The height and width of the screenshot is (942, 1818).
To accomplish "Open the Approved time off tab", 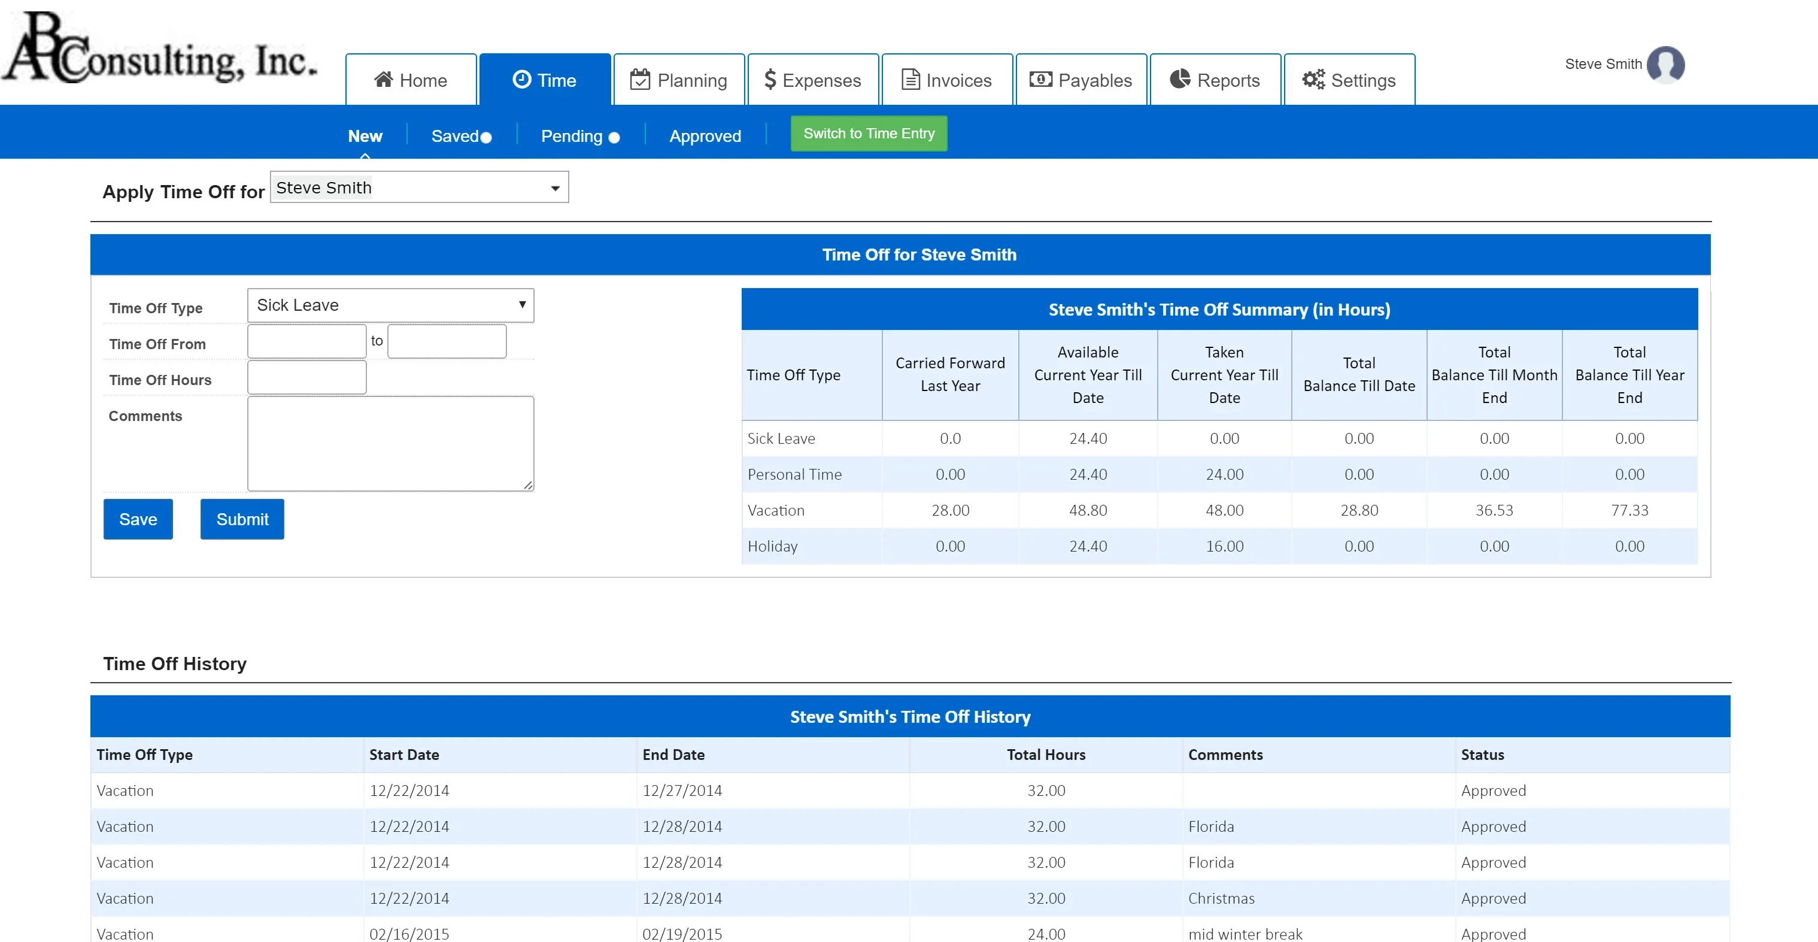I will [x=705, y=137].
